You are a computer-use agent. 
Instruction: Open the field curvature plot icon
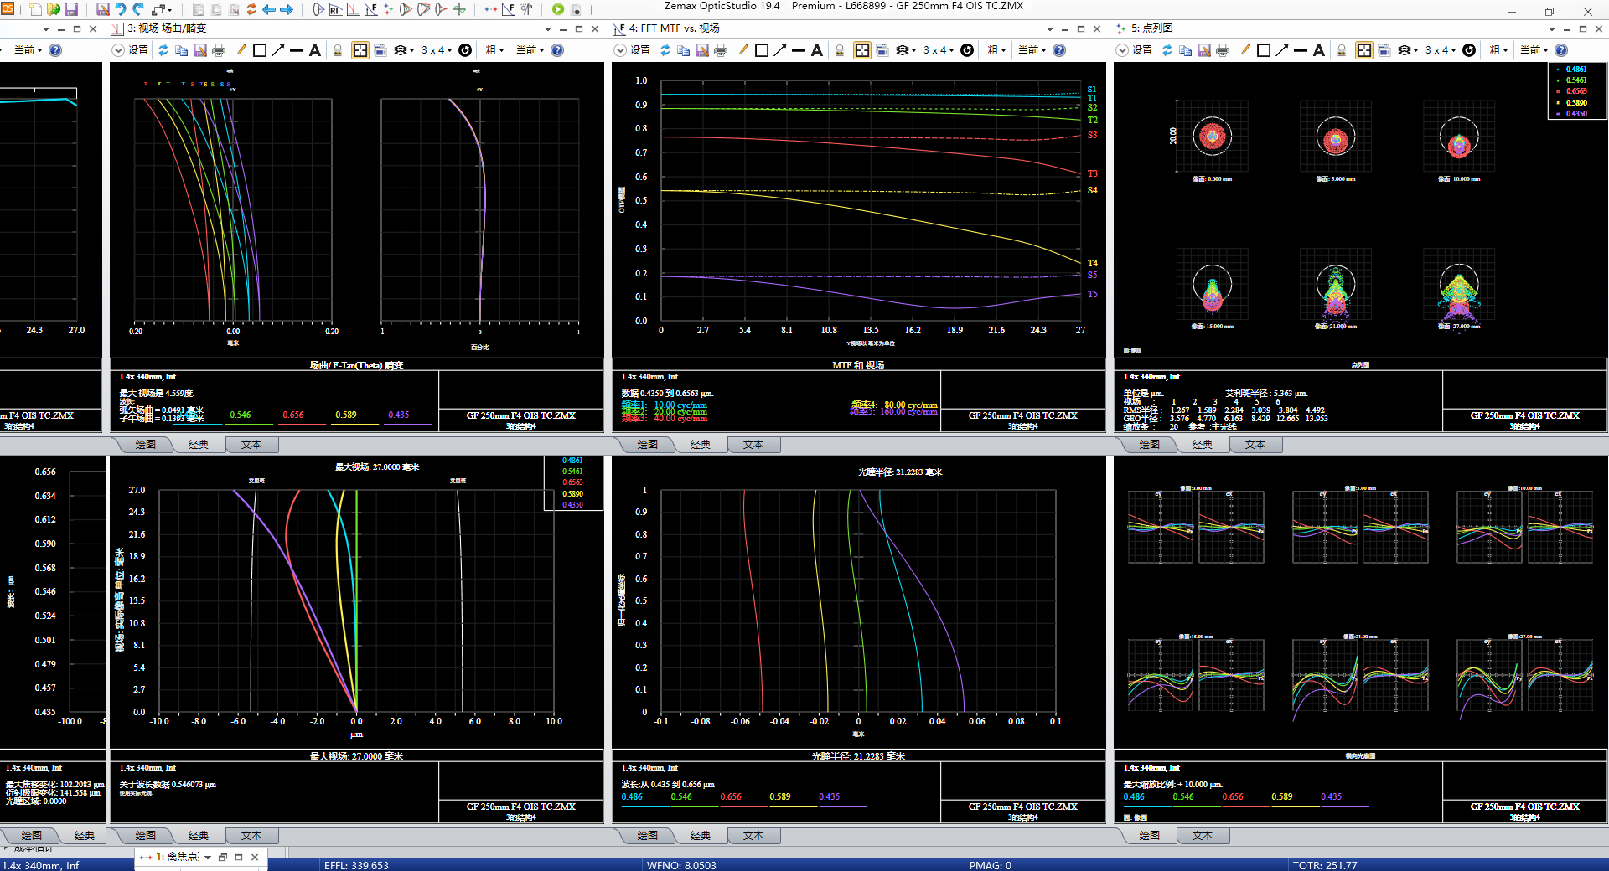(353, 9)
